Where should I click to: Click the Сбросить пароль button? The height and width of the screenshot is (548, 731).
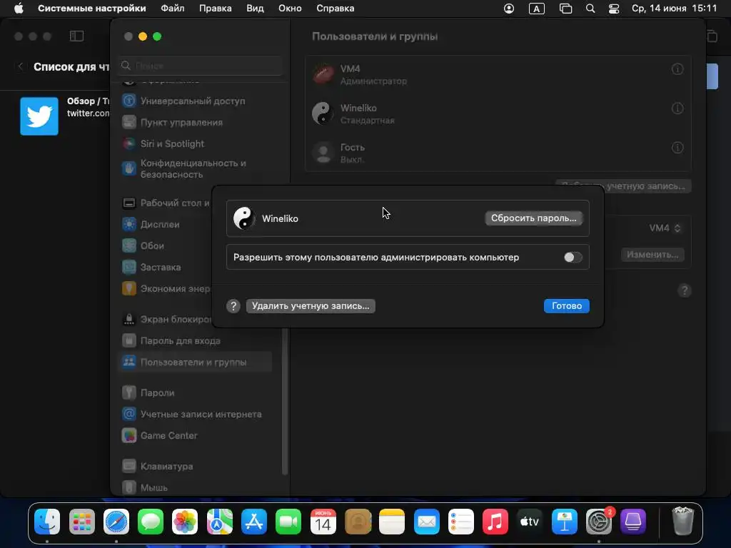[x=533, y=218]
